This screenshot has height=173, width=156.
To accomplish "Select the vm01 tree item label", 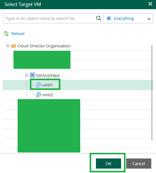I will click(47, 85).
